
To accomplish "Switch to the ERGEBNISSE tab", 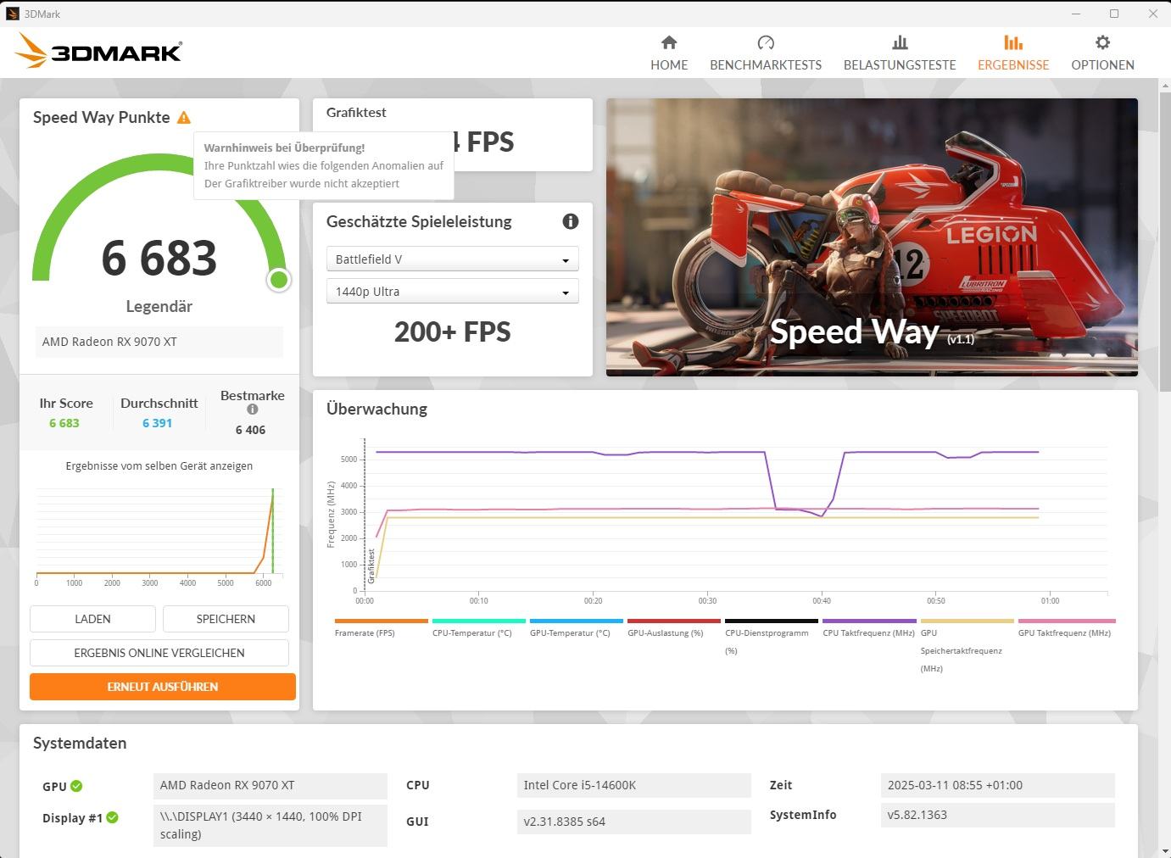I will pyautogui.click(x=1013, y=64).
